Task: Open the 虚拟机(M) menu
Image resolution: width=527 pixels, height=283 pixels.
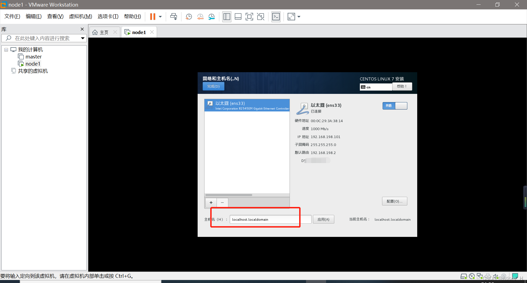Action: (x=80, y=16)
